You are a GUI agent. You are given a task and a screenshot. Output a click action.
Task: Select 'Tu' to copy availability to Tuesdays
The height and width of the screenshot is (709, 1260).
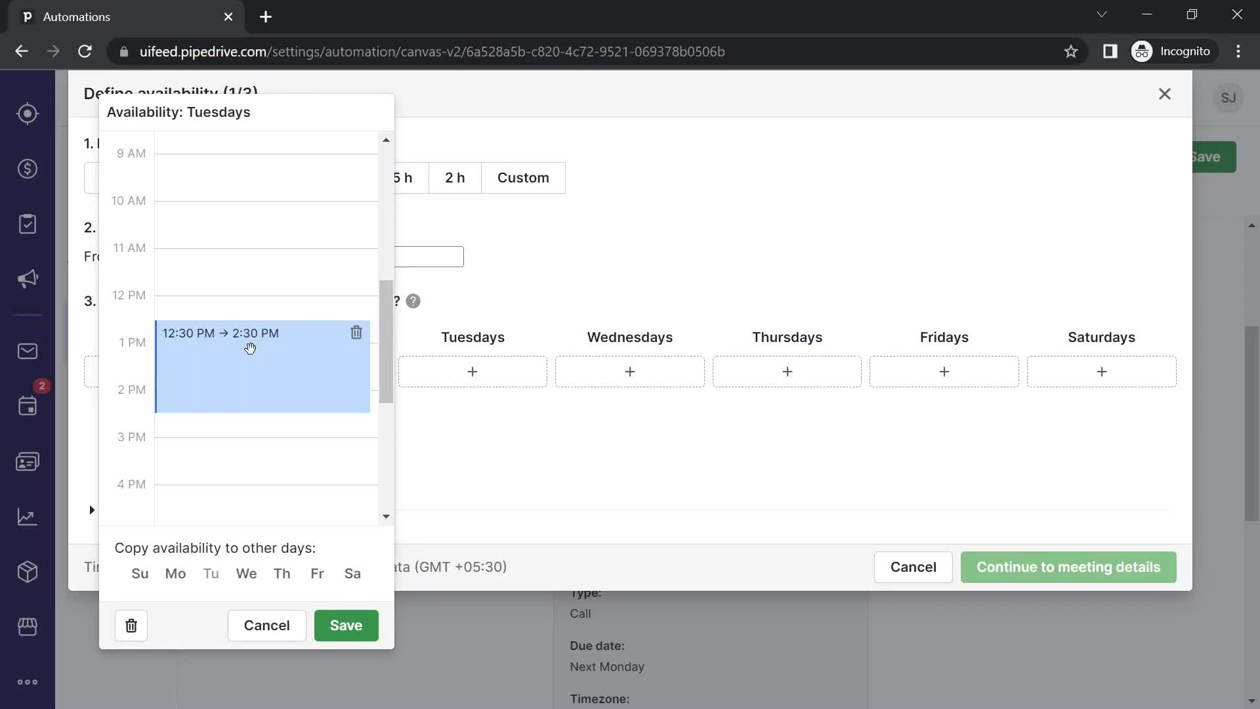coord(210,574)
